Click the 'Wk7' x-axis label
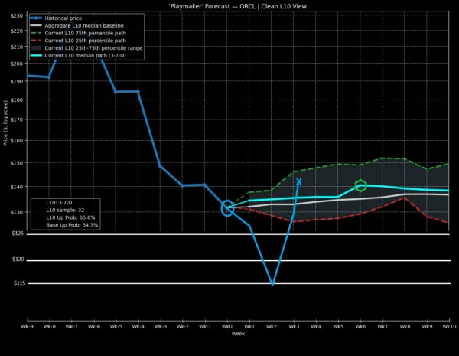459x356 pixels. 382,326
